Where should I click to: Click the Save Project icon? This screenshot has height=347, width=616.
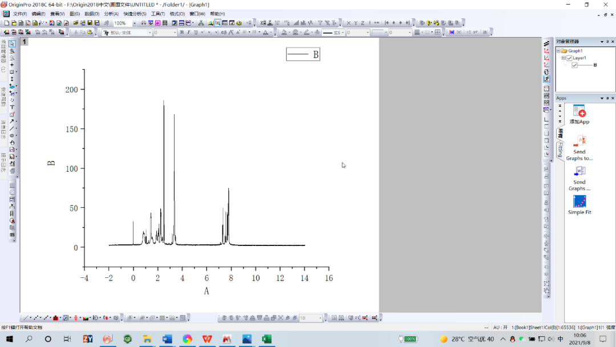[90, 23]
